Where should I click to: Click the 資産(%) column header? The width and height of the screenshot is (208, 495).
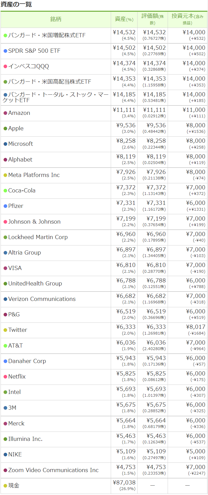124,19
